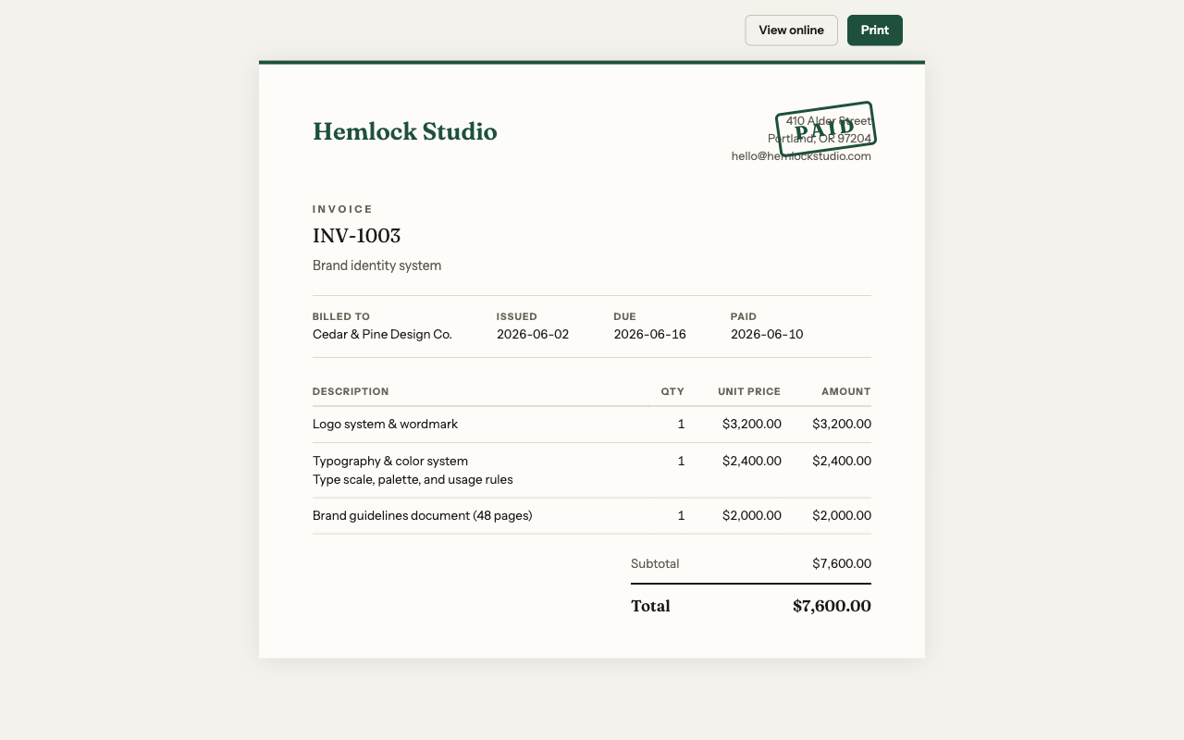Click the Typography & color system description
The image size is (1184, 740).
point(390,461)
